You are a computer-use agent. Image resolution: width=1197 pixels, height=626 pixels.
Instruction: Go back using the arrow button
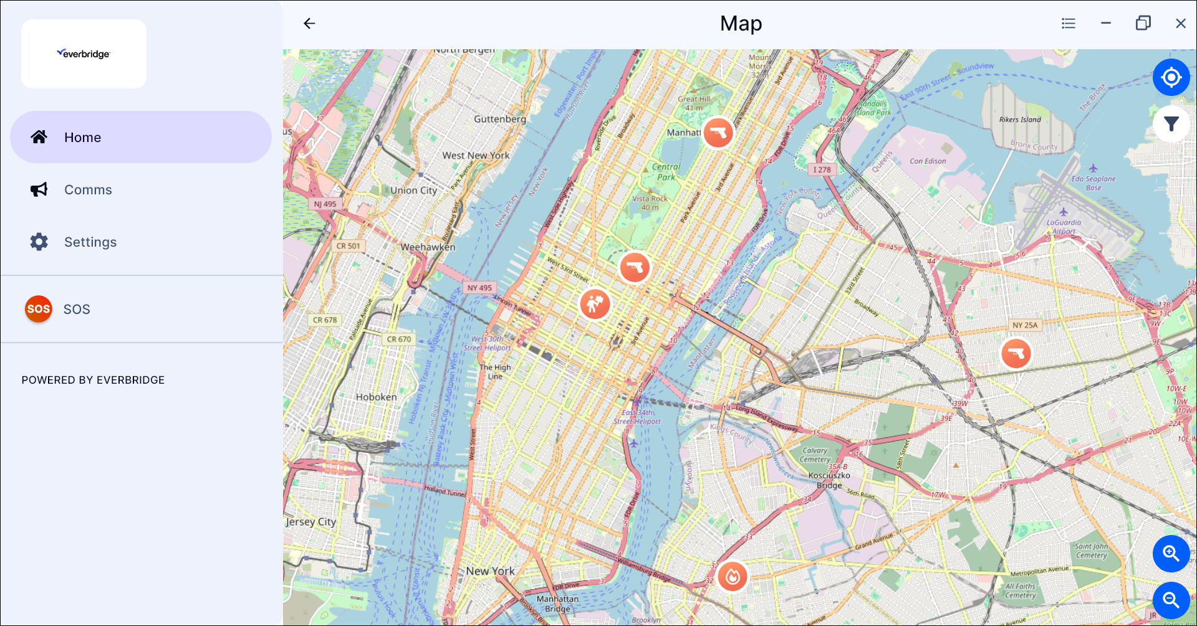[309, 24]
